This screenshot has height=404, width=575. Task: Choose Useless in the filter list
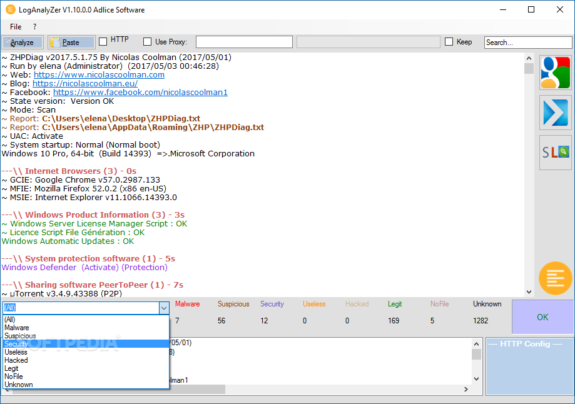pyautogui.click(x=86, y=352)
